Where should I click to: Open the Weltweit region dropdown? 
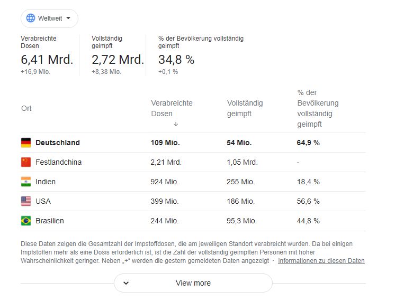click(x=49, y=18)
